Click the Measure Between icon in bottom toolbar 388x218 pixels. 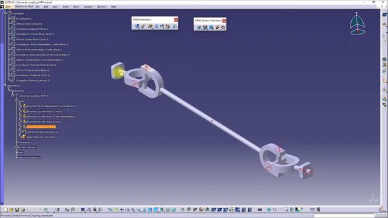(313, 210)
